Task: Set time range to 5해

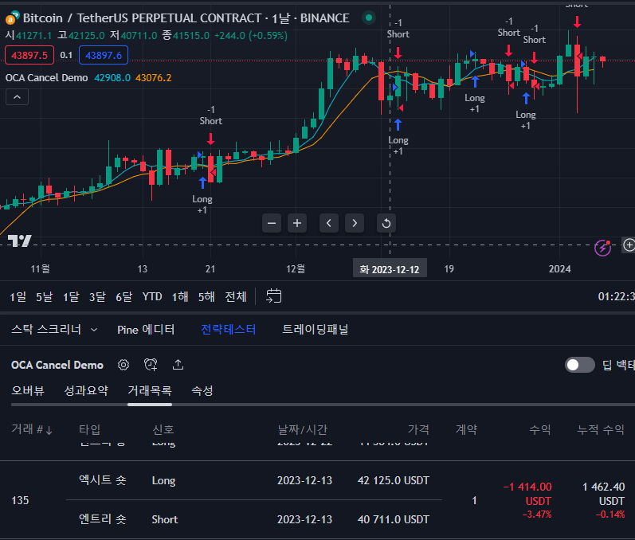Action: (x=206, y=297)
